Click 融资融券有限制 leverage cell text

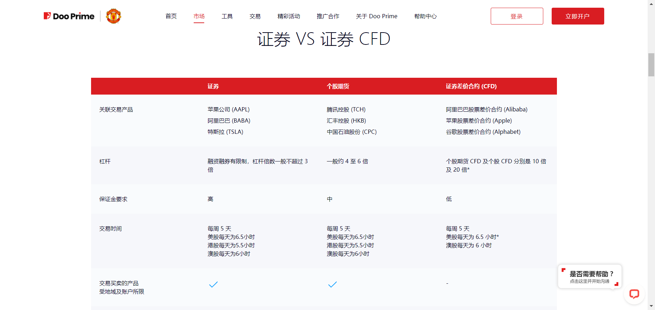point(257,166)
